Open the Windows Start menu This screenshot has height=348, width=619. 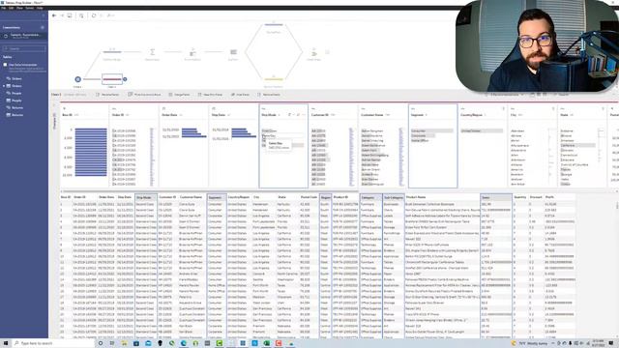(x=6, y=343)
